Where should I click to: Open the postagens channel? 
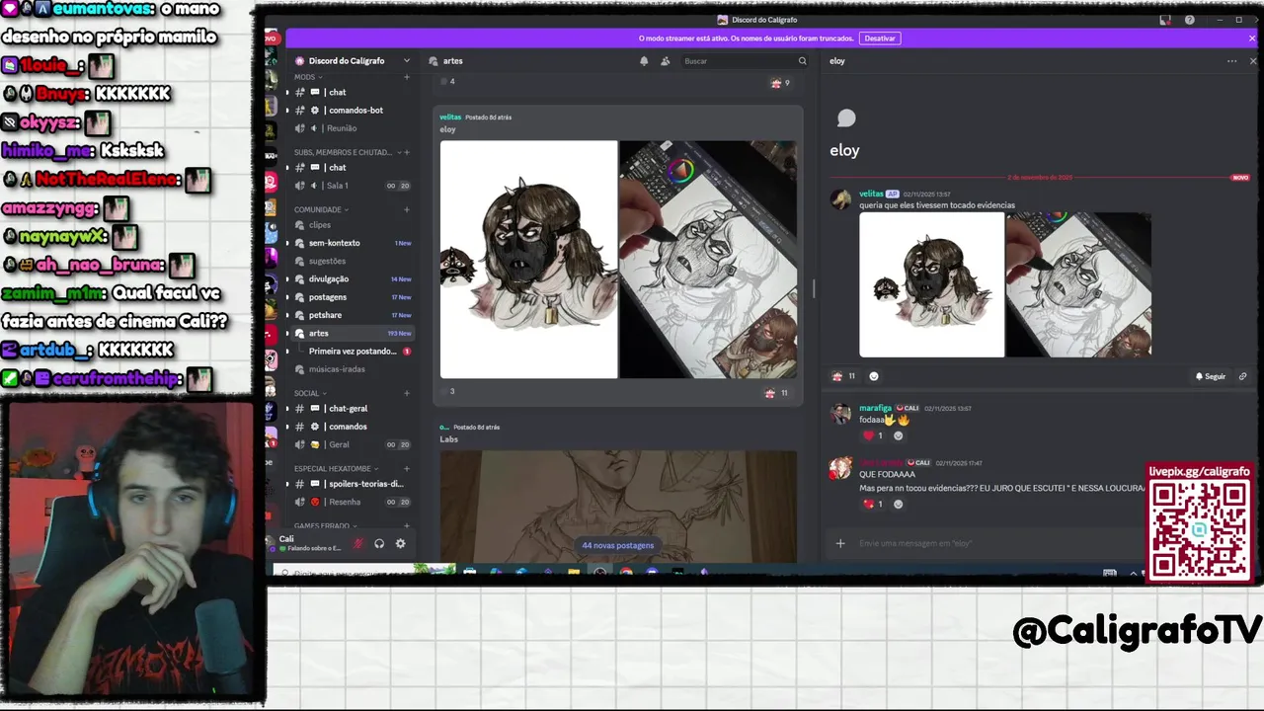(x=352, y=297)
